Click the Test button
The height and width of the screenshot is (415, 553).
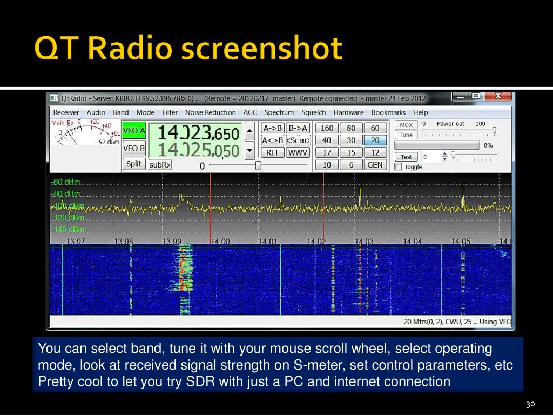(x=406, y=157)
